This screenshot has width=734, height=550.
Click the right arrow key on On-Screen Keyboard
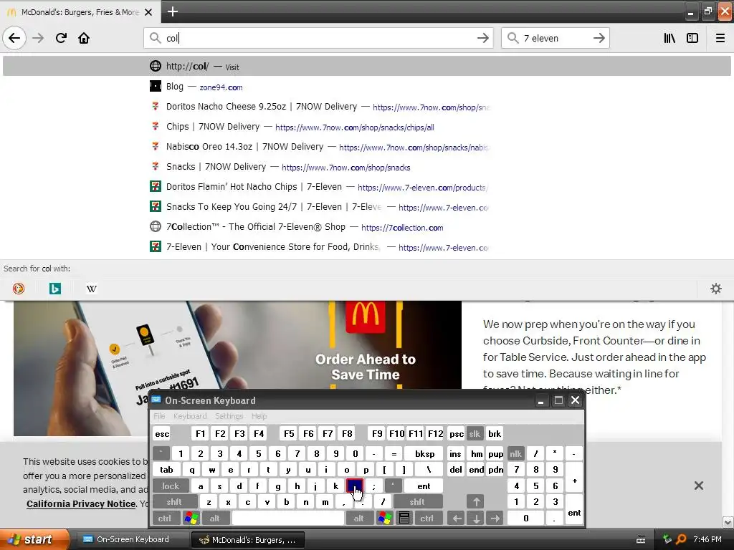click(495, 518)
